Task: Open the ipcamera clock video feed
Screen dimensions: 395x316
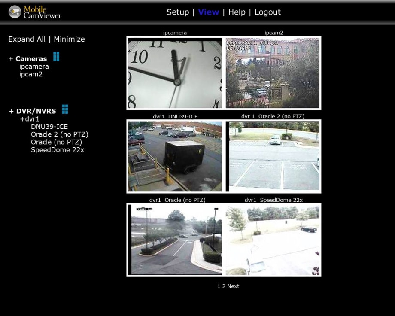Action: [x=174, y=73]
